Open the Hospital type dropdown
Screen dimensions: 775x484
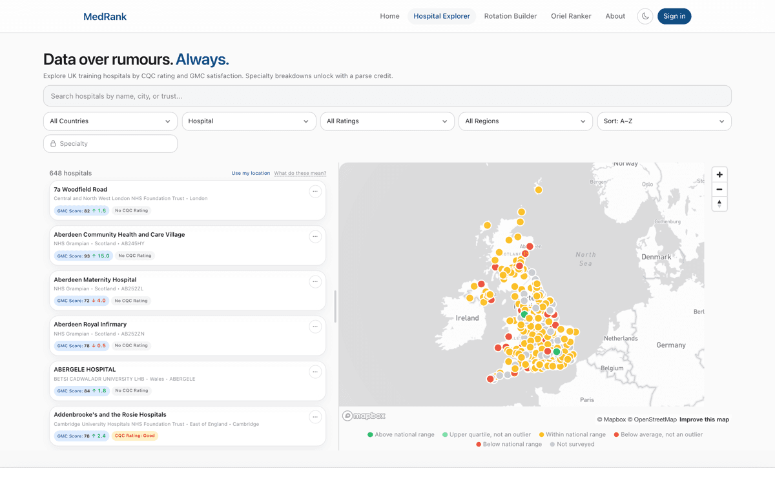(x=249, y=121)
